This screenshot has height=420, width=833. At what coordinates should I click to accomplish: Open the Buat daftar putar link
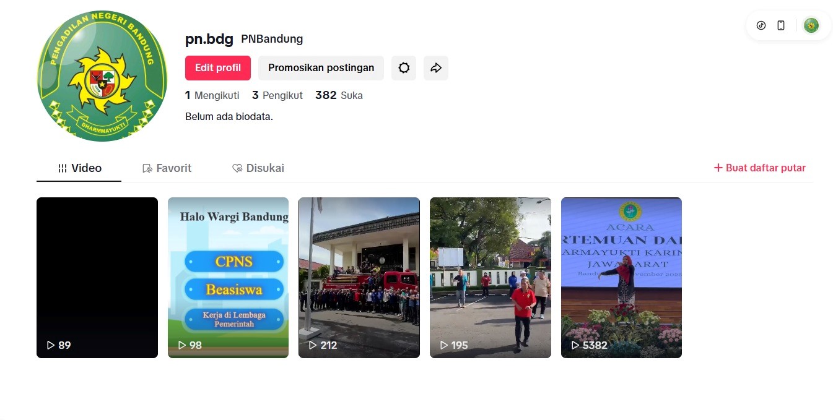point(760,168)
